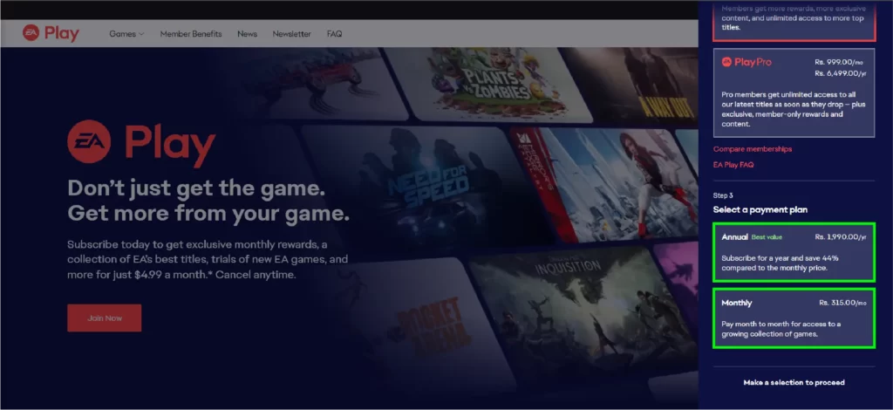Click Make a selection to proceed button
Viewport: 893px width, 410px height.
click(x=794, y=383)
